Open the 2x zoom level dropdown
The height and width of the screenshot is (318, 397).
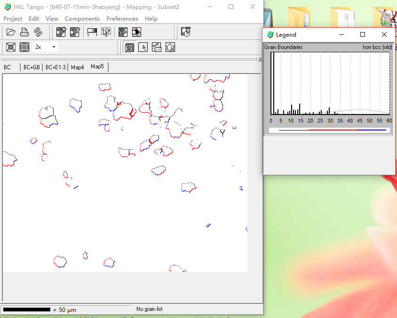[x=54, y=47]
